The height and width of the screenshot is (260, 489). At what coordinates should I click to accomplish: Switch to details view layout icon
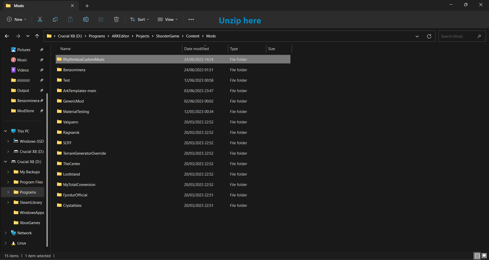(x=477, y=256)
